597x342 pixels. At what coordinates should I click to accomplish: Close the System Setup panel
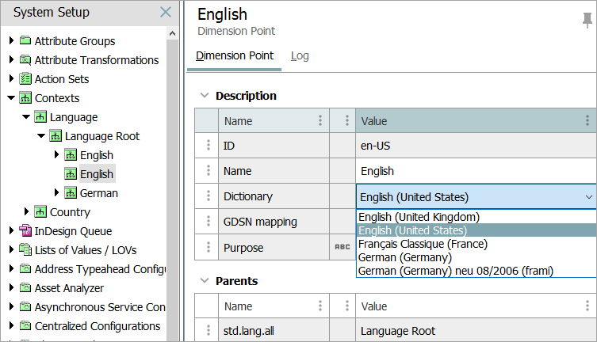(165, 12)
